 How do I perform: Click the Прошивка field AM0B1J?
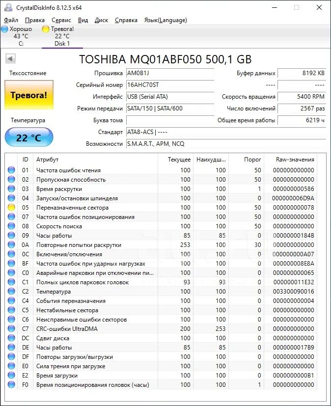click(170, 73)
